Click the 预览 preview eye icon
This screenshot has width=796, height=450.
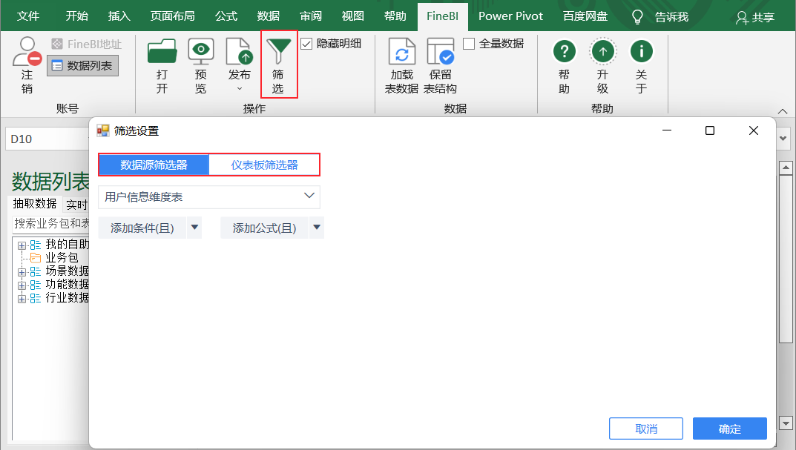pos(200,51)
